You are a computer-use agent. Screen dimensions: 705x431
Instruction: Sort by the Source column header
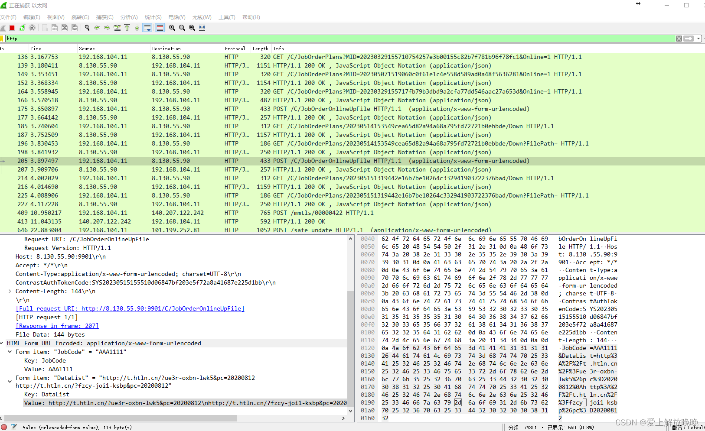coord(113,49)
